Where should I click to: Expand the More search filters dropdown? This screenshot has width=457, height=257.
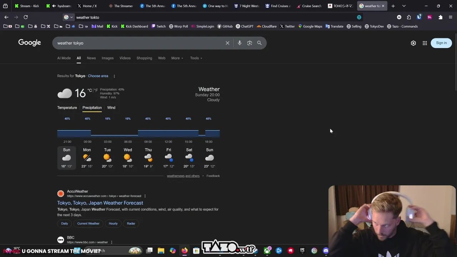click(x=177, y=58)
